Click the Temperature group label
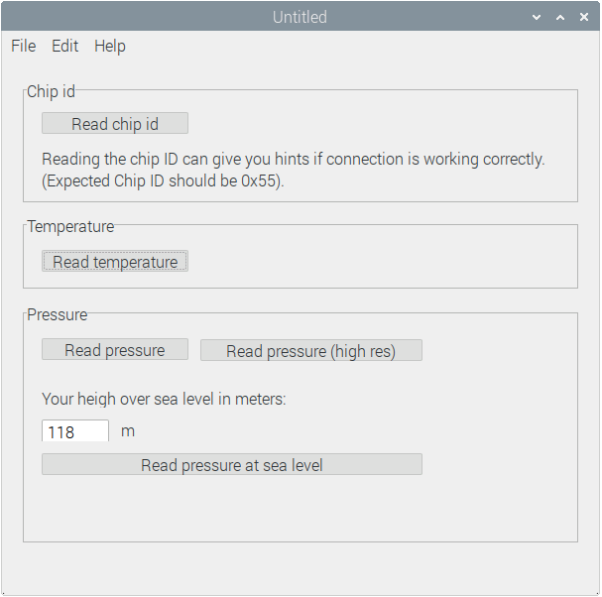 pyautogui.click(x=70, y=226)
